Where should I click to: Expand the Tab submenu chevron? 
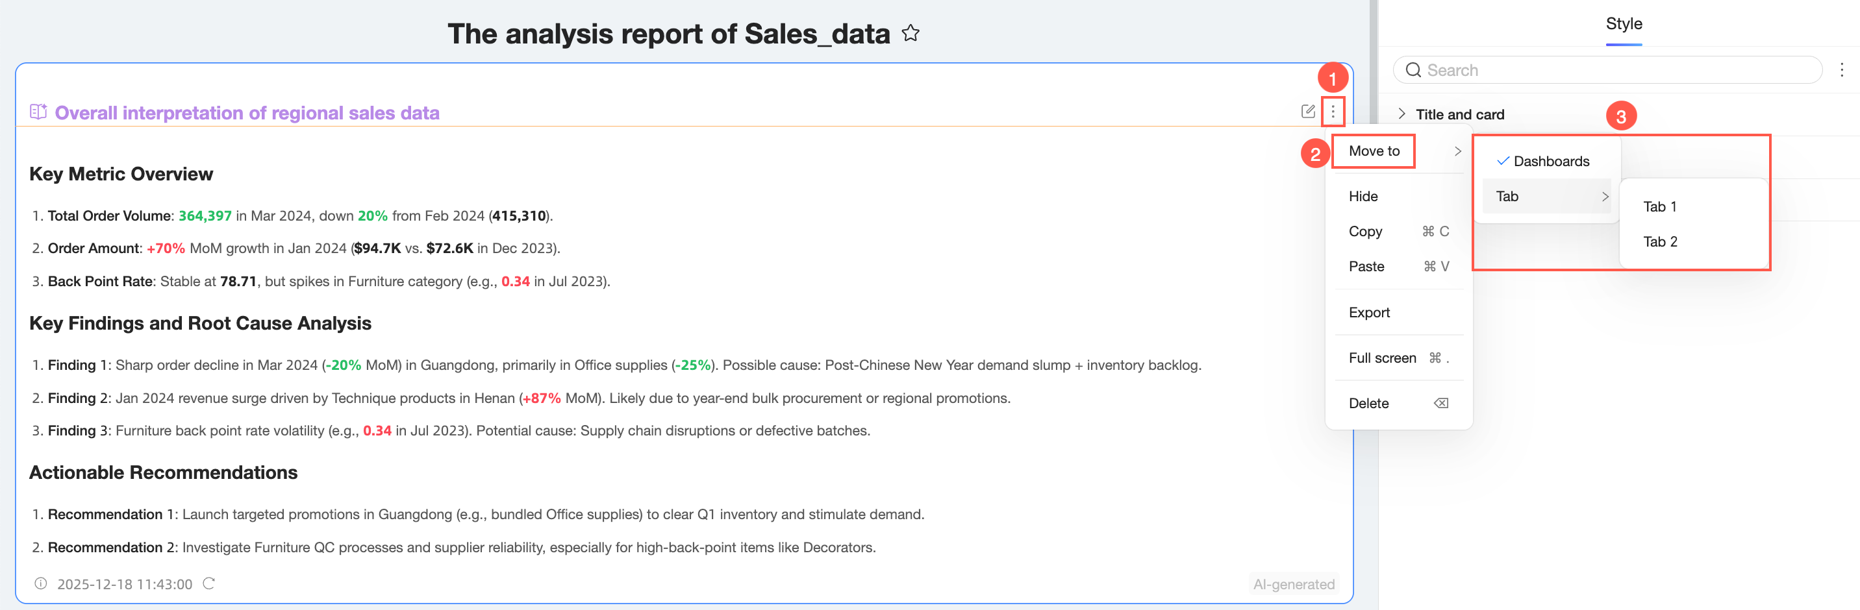(1605, 197)
